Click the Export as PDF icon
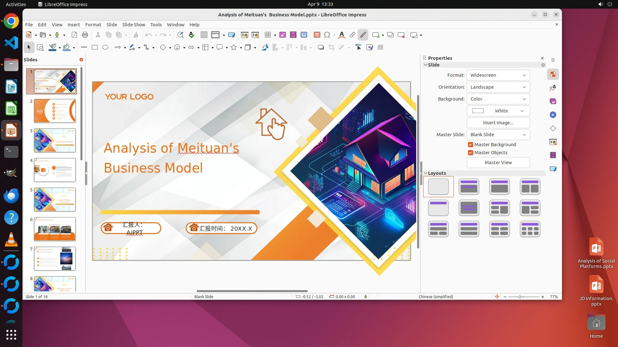 point(74,35)
